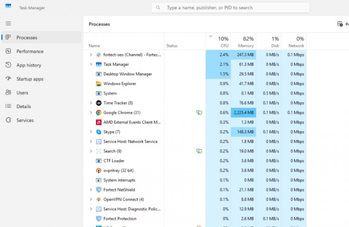Click the Fortect NetShield shield icon

[x=99, y=190]
